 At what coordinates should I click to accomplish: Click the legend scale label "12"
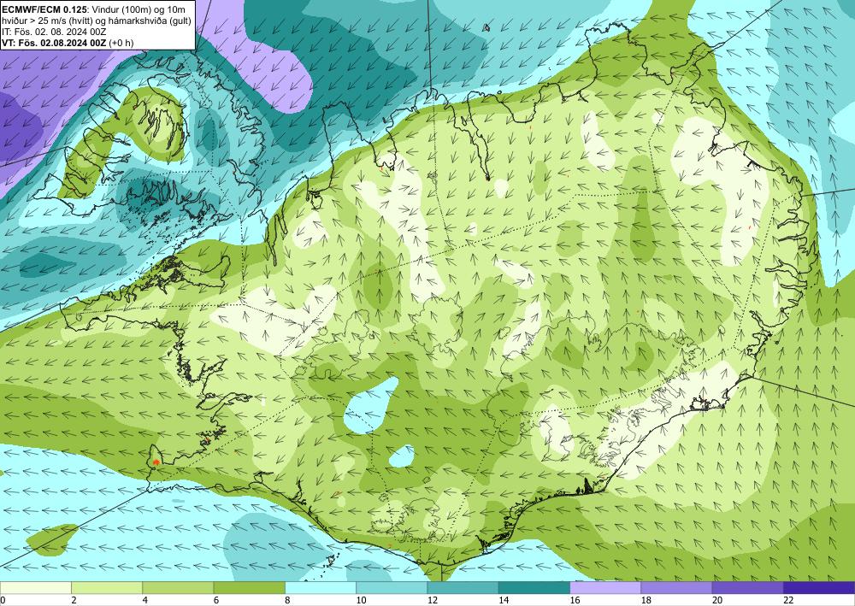(433, 601)
